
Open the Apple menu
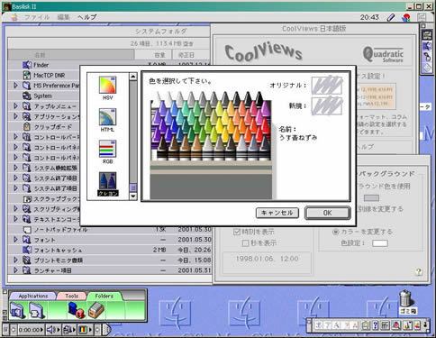[14, 17]
